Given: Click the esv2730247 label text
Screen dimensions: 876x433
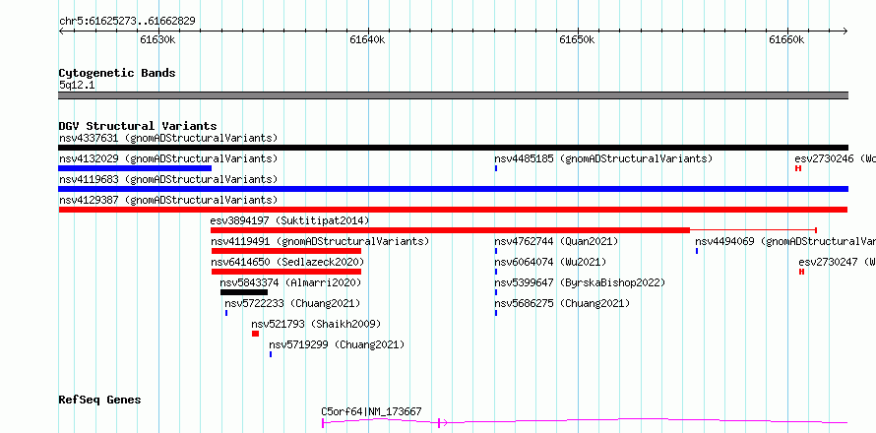Looking at the screenshot, I should click(838, 262).
